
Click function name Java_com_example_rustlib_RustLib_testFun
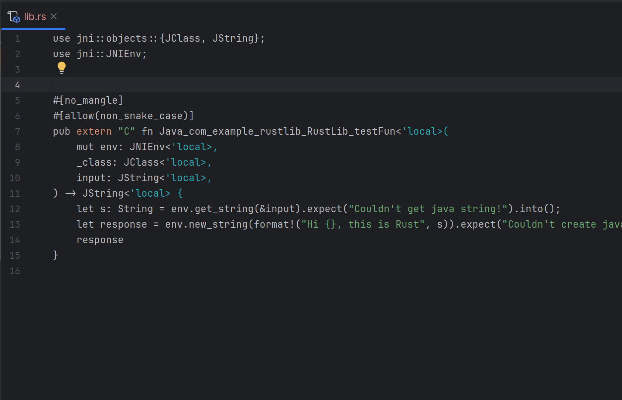point(277,131)
